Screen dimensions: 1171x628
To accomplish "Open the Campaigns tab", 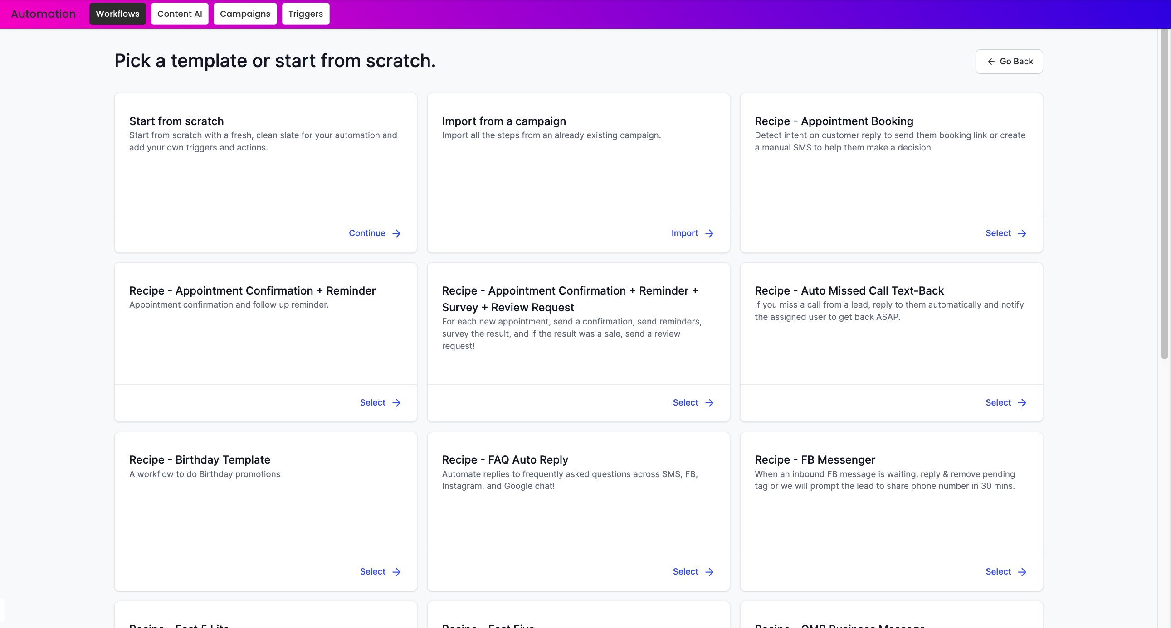I will click(245, 14).
